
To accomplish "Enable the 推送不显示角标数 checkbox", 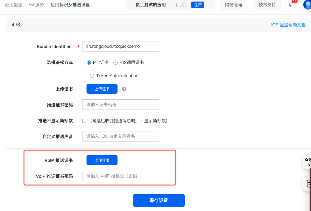I will tap(84, 121).
